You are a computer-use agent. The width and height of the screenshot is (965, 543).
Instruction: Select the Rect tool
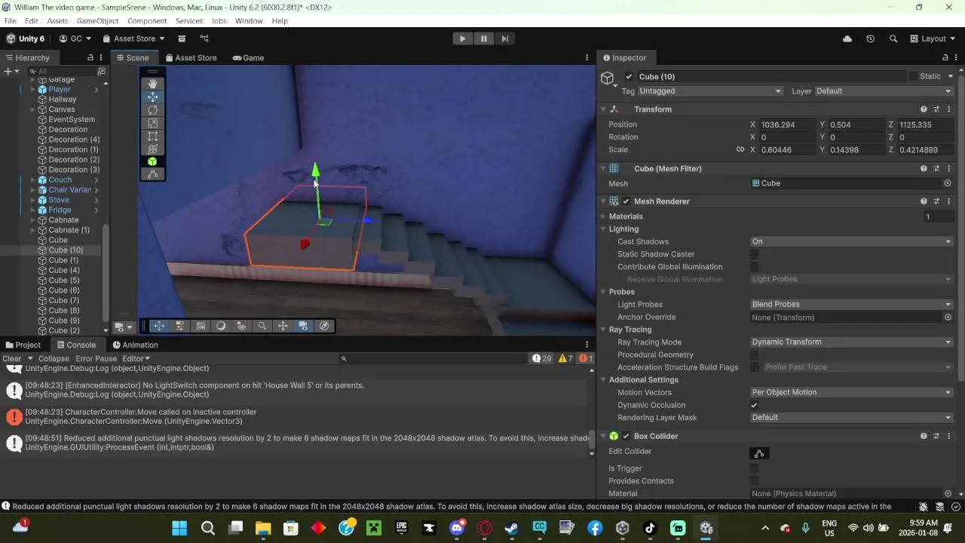152,136
